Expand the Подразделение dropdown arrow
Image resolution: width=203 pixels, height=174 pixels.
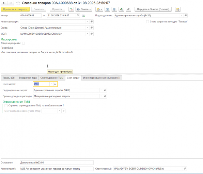[182, 16]
